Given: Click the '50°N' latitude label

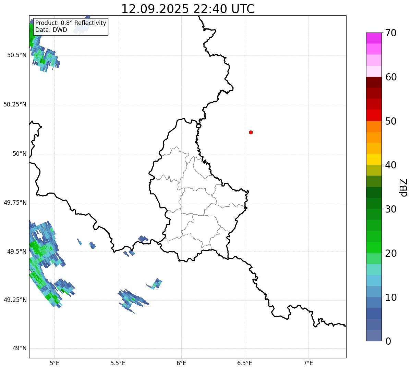Looking at the screenshot, I should (x=20, y=154).
